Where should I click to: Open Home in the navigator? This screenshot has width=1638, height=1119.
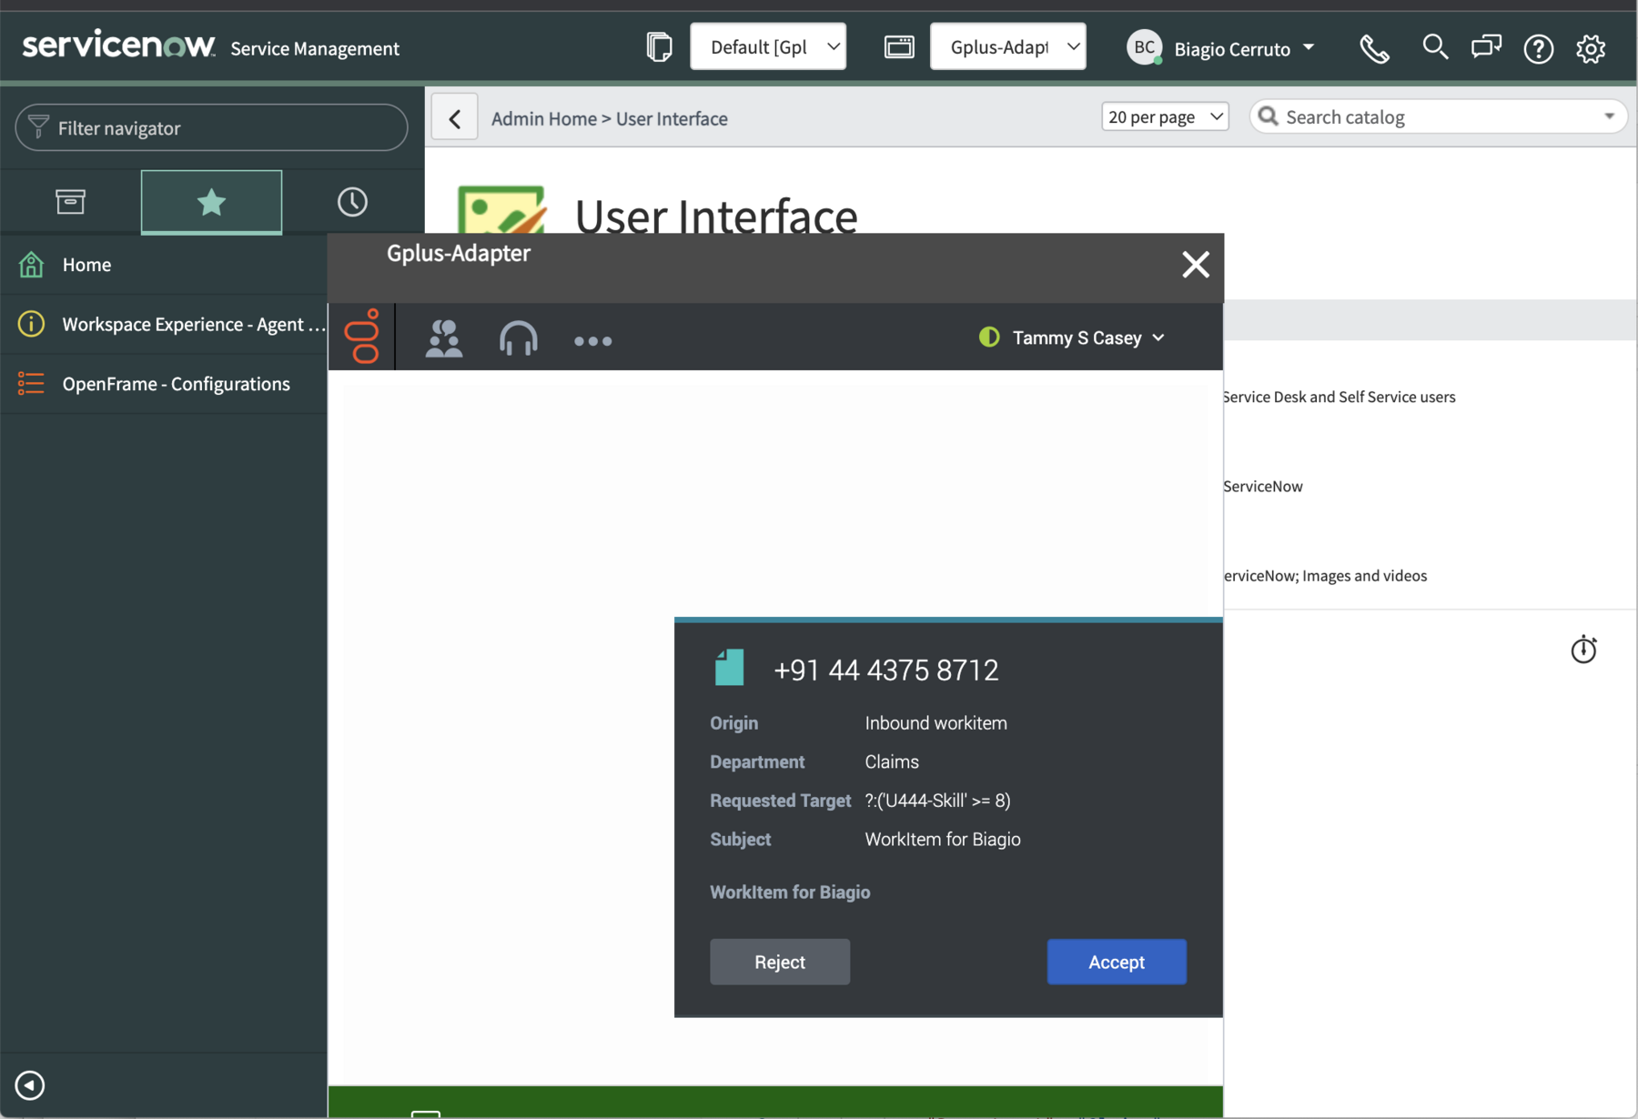(x=86, y=265)
